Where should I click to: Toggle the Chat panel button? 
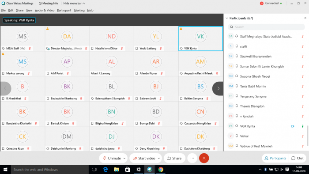click(298, 158)
